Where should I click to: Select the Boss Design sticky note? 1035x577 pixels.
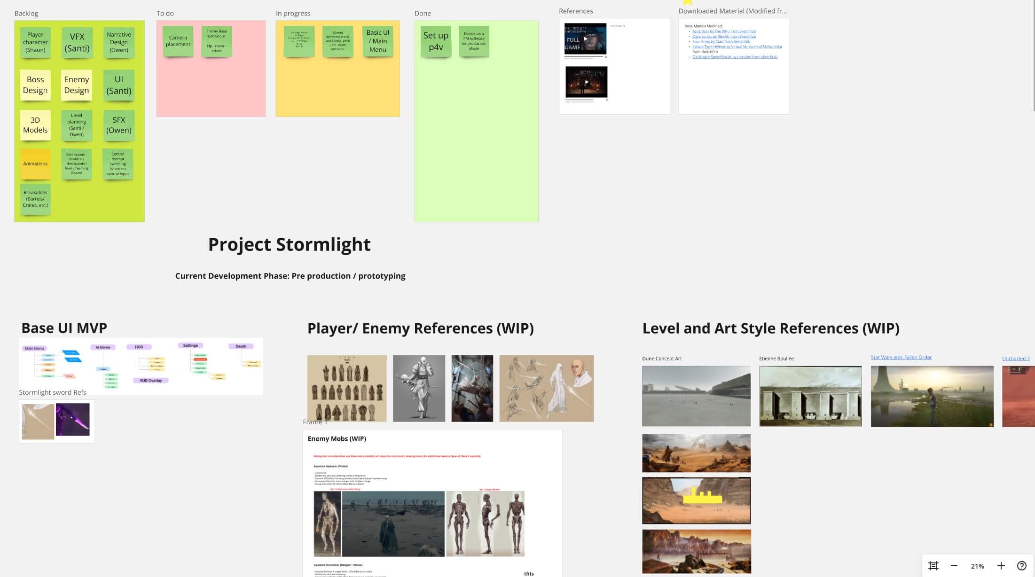coord(35,85)
